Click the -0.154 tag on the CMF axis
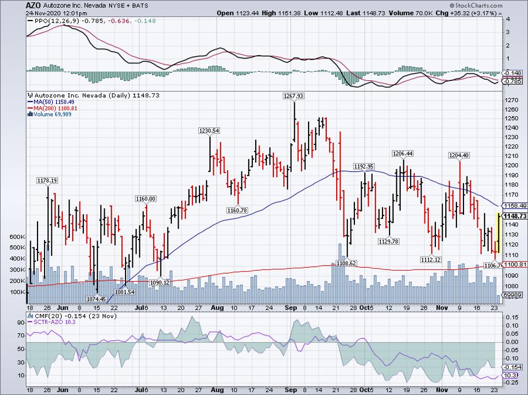 coord(513,367)
